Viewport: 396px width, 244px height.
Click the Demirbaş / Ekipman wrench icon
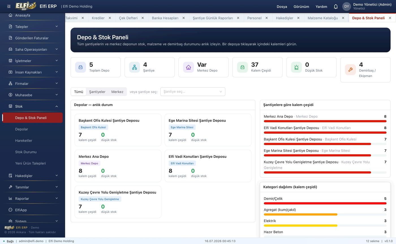[x=350, y=70]
